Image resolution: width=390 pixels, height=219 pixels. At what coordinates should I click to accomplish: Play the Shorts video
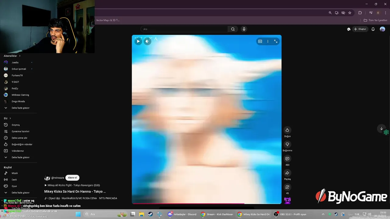pos(138,41)
